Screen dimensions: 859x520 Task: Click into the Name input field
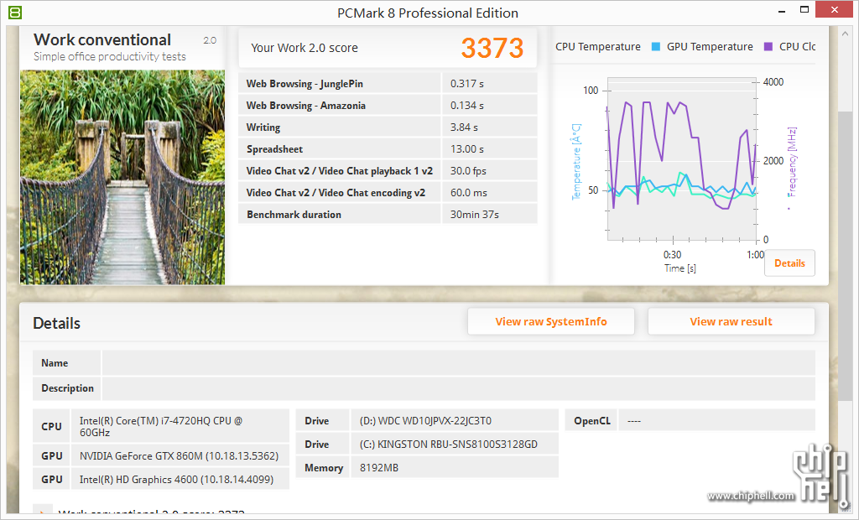click(x=459, y=362)
